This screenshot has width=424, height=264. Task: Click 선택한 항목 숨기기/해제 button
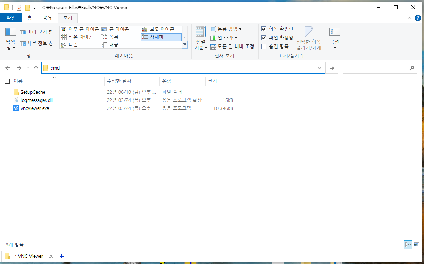(x=309, y=38)
